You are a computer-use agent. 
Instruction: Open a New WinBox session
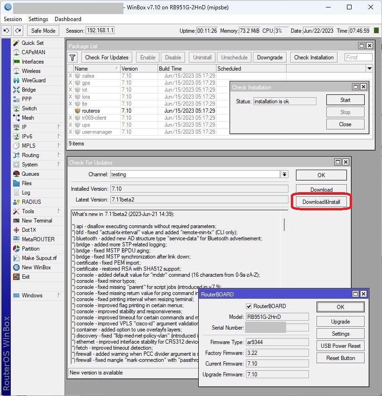coord(36,267)
